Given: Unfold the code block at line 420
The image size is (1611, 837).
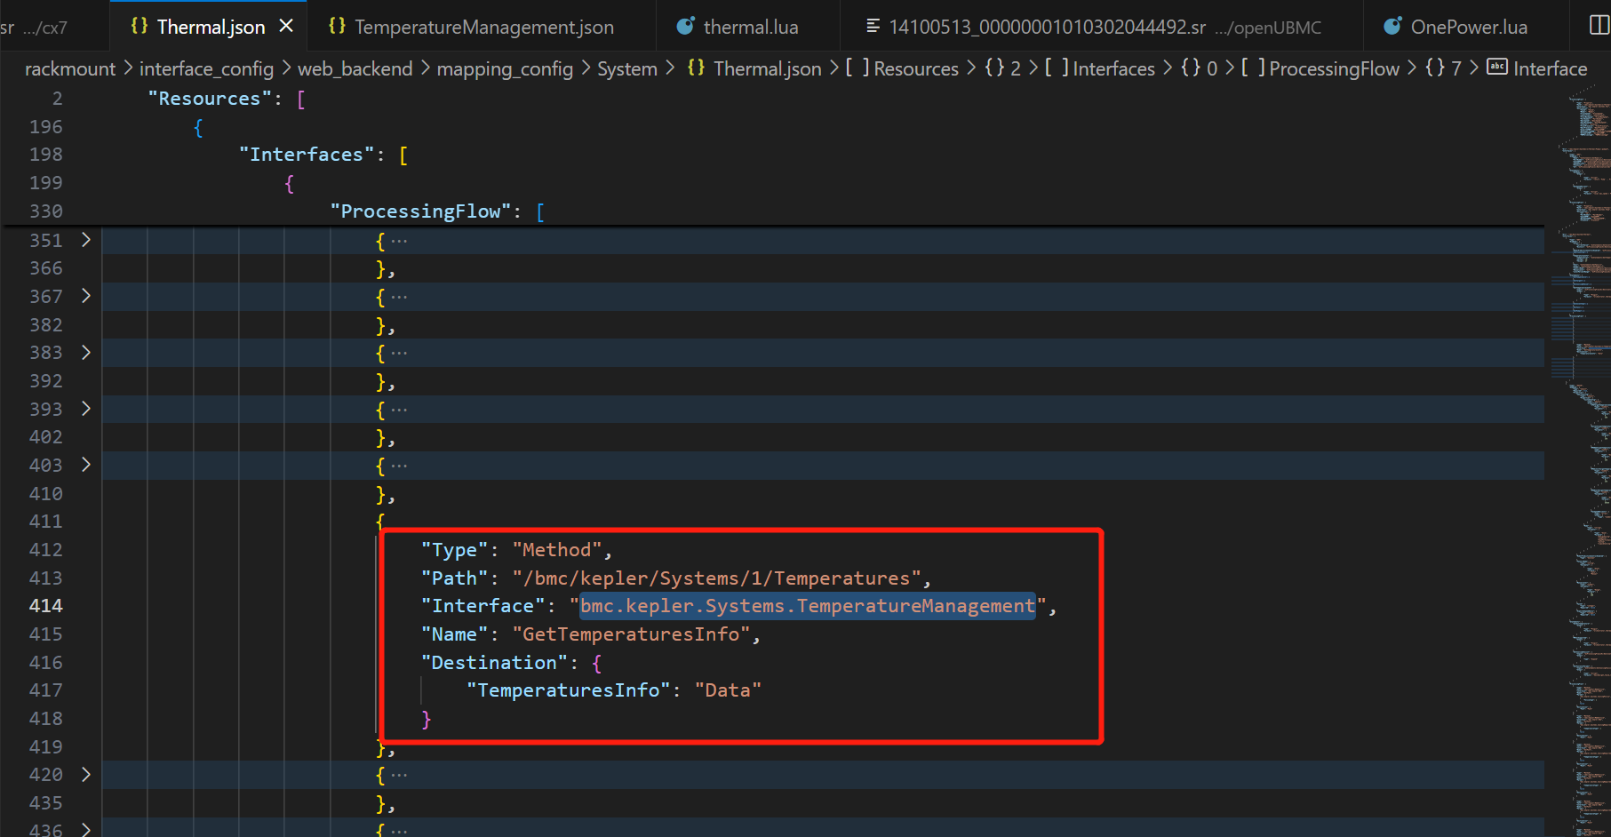Looking at the screenshot, I should [86, 775].
